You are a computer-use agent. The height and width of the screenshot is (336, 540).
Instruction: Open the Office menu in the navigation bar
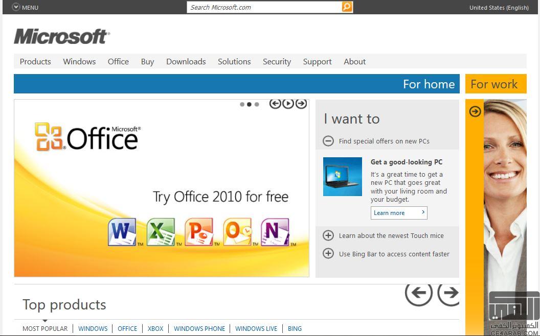click(x=118, y=62)
